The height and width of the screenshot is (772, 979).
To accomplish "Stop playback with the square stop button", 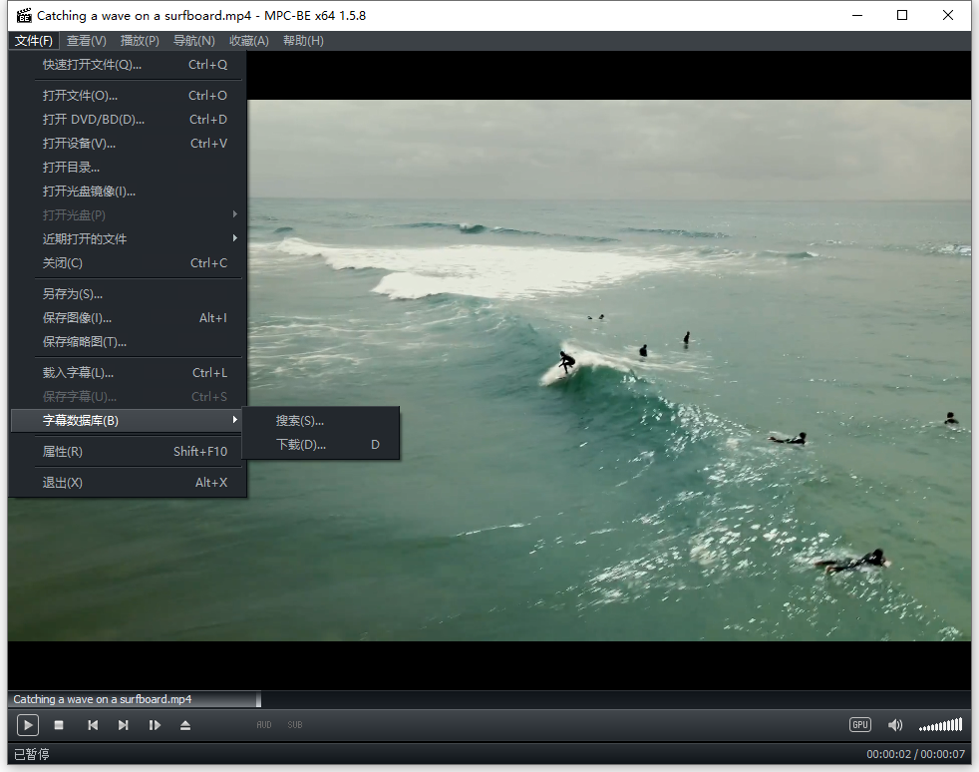I will tap(59, 725).
